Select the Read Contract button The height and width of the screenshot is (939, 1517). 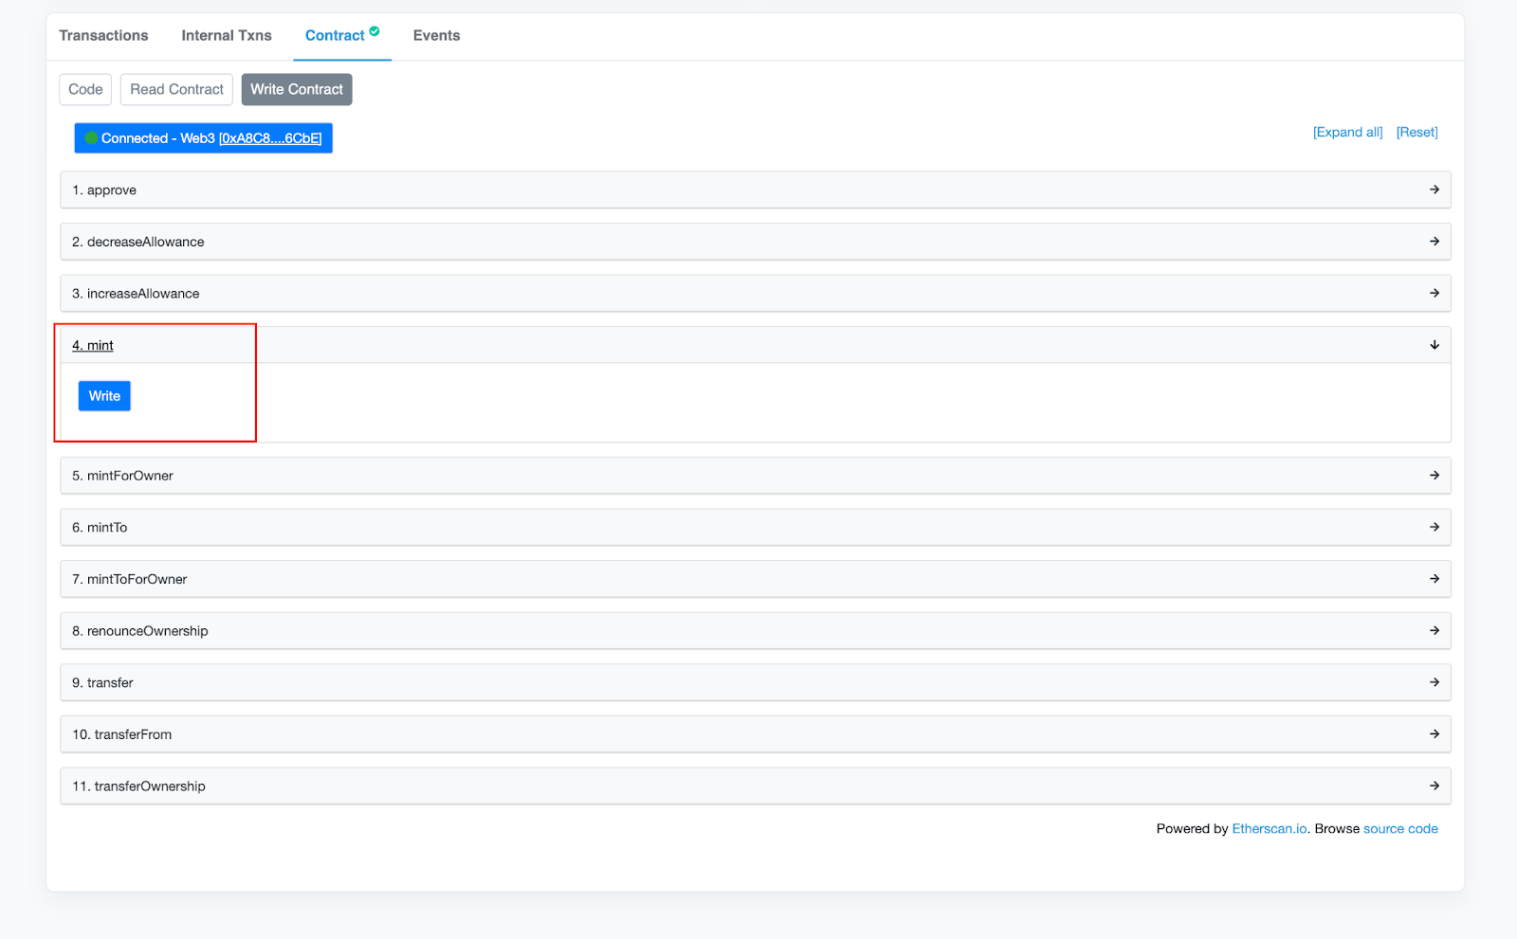(176, 89)
